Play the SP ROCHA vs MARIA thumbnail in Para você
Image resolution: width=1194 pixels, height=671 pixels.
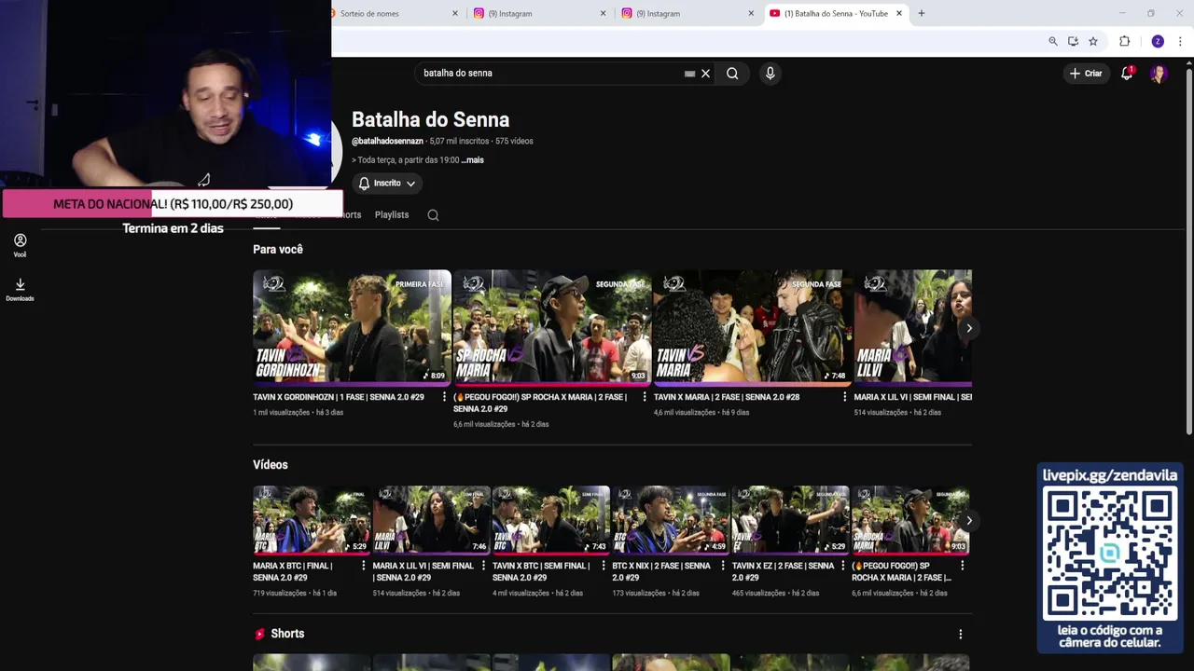coord(552,327)
